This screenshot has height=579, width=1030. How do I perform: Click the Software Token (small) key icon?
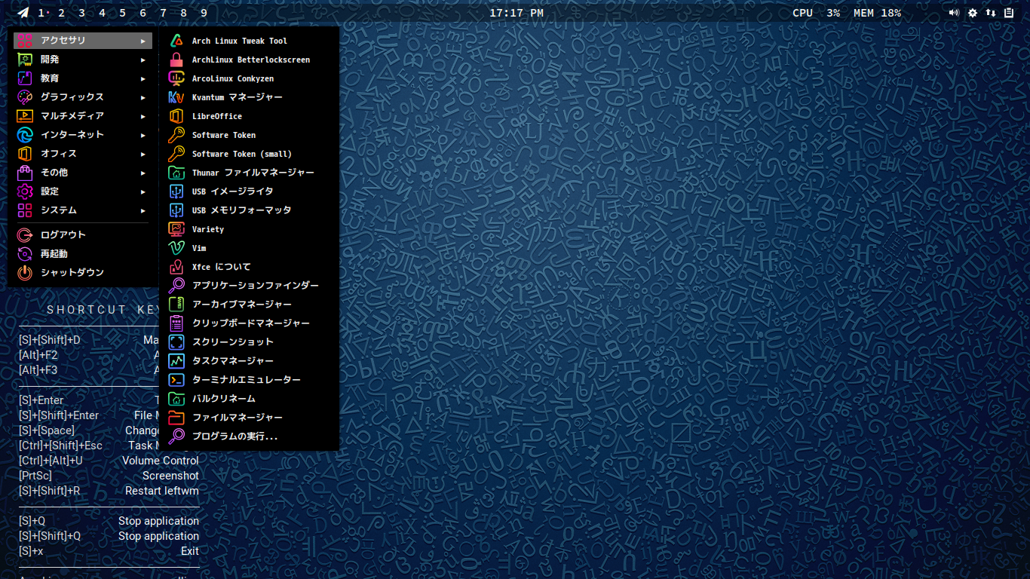176,154
